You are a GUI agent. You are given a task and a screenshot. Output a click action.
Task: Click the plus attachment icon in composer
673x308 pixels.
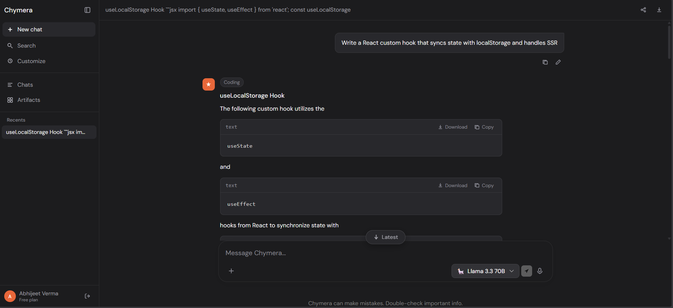point(231,271)
